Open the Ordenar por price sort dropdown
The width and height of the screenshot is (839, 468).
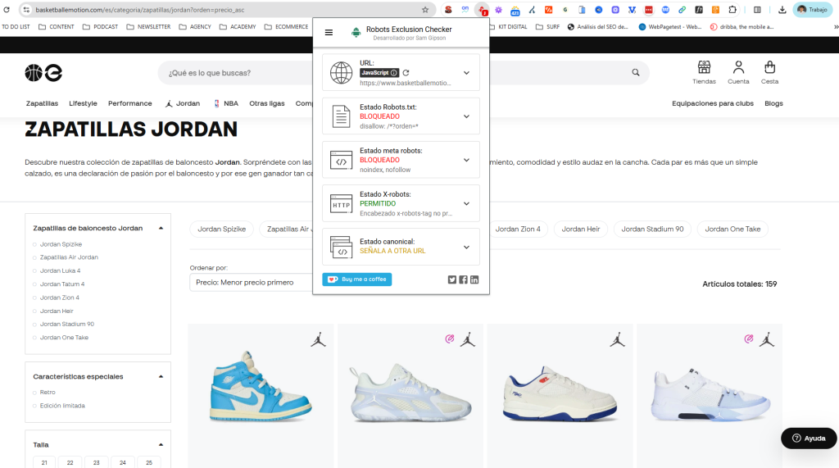click(x=250, y=283)
